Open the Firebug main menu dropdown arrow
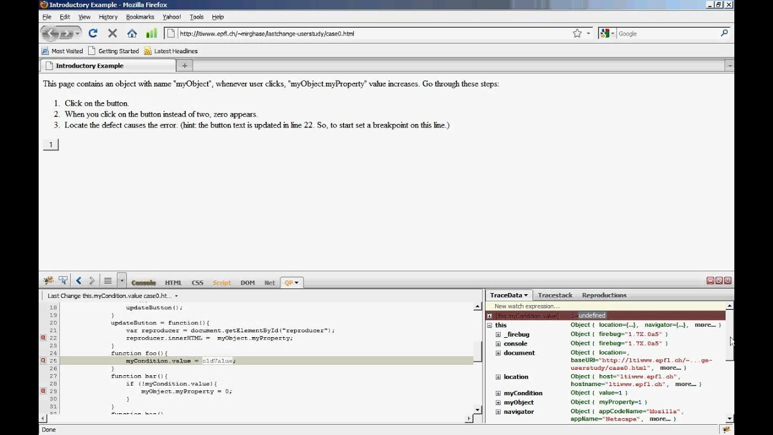The width and height of the screenshot is (773, 435). tap(121, 280)
